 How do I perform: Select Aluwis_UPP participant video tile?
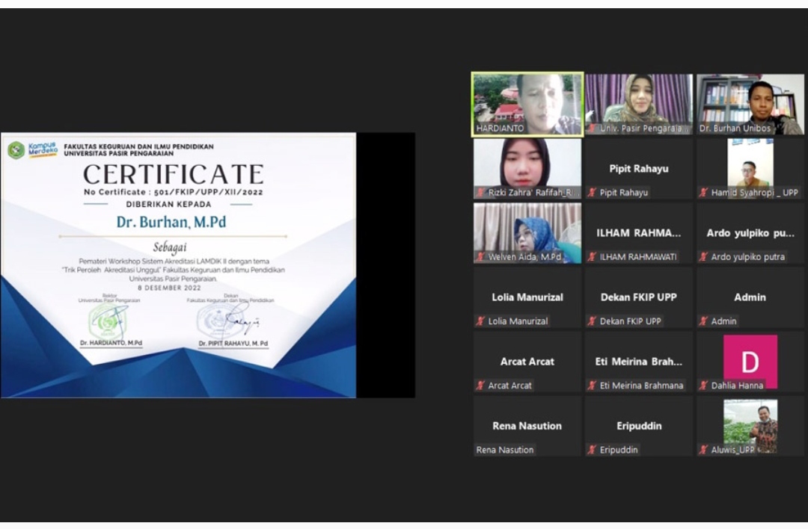pos(750,424)
